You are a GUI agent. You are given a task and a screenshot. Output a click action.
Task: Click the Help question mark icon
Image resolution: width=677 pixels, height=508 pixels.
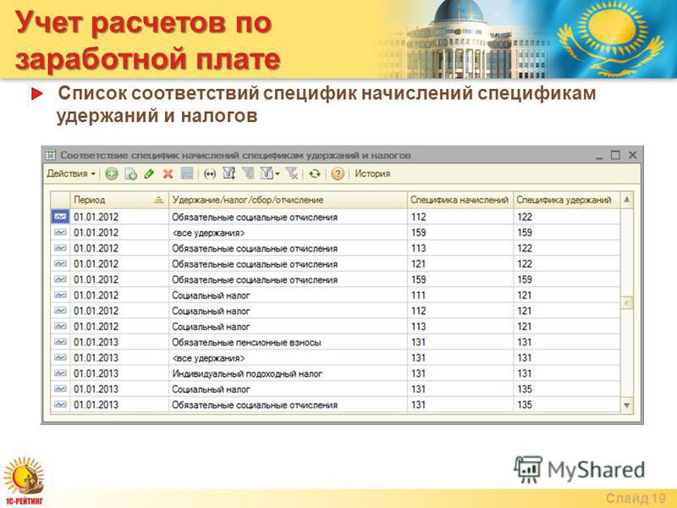pyautogui.click(x=338, y=174)
